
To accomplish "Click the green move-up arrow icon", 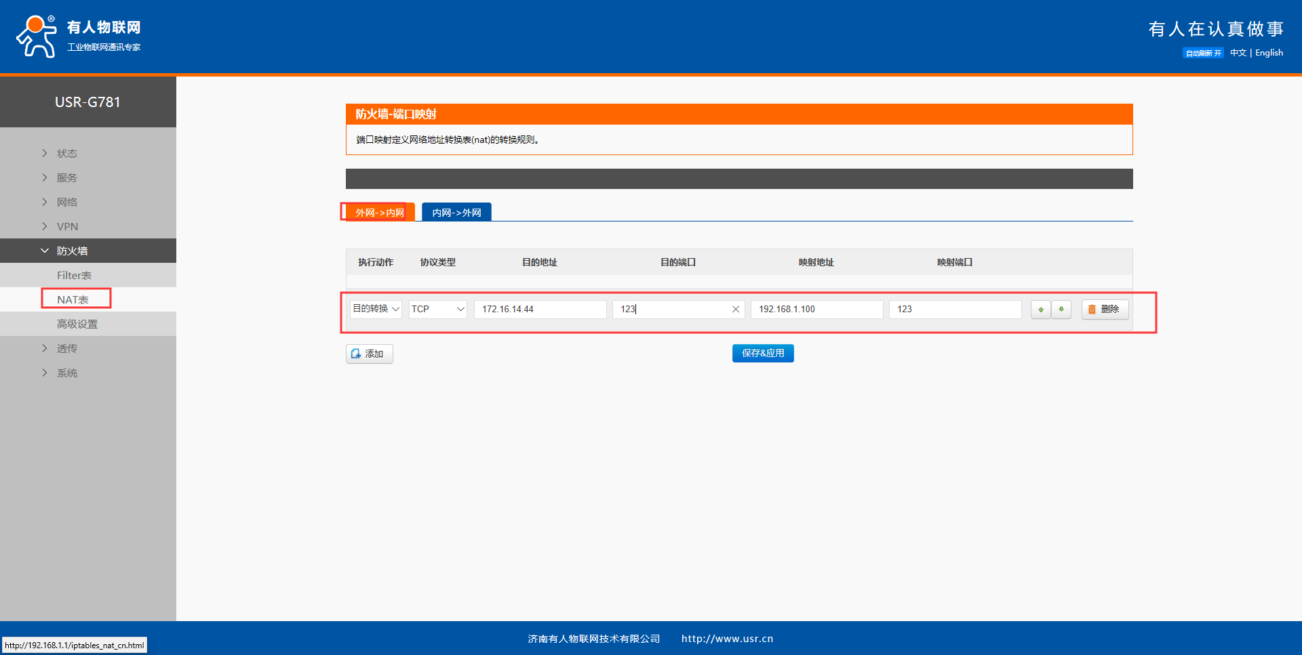I will tap(1040, 310).
